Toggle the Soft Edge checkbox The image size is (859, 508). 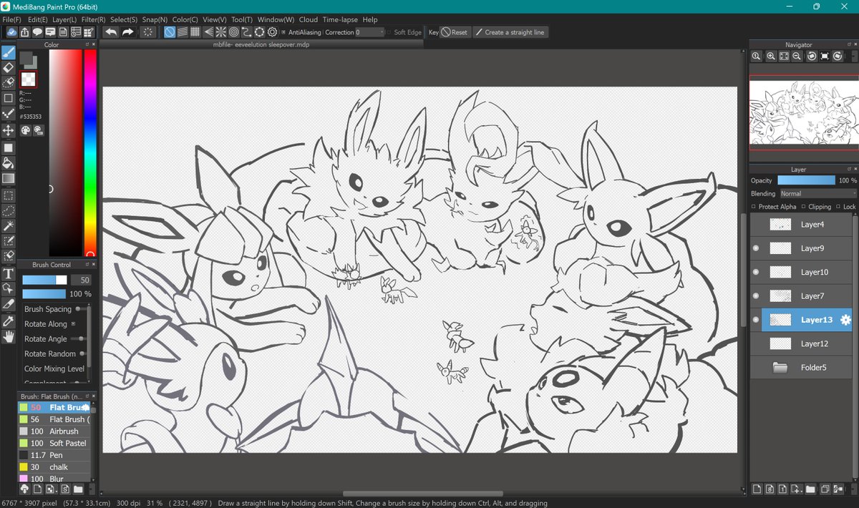click(x=389, y=32)
